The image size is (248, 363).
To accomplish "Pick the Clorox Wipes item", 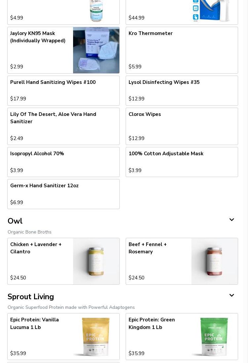I will coord(182,126).
